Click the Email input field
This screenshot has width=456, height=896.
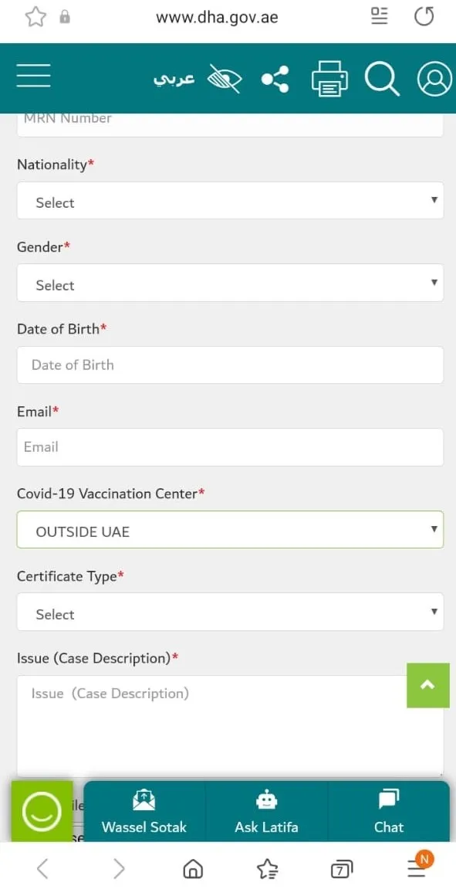230,447
